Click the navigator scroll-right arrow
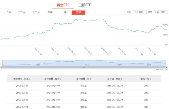 tap(167, 67)
